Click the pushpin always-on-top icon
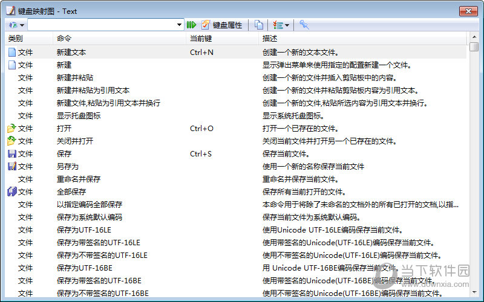The height and width of the screenshot is (302, 484). [304, 25]
